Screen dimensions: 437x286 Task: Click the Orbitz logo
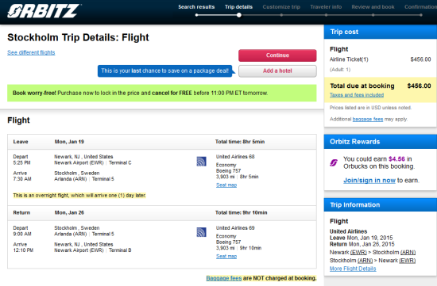click(44, 11)
